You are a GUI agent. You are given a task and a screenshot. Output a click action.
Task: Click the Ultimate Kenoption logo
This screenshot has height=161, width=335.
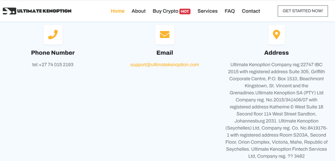coord(37,11)
